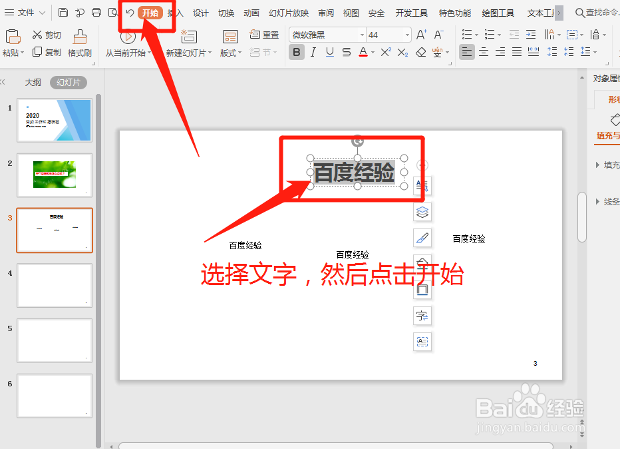Click the decrease indent icon
The height and width of the screenshot is (449, 620).
514,35
